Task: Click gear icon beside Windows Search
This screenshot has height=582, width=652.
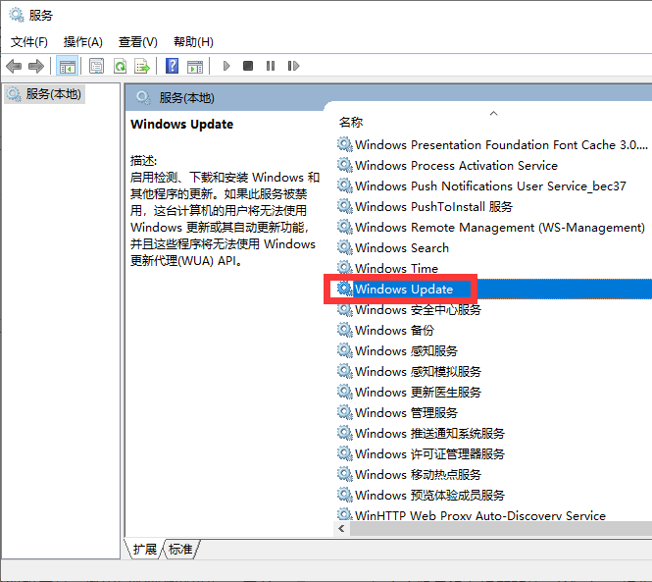Action: 345,247
